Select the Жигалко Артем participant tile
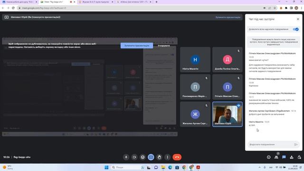The image size is (304, 171). tap(195, 114)
